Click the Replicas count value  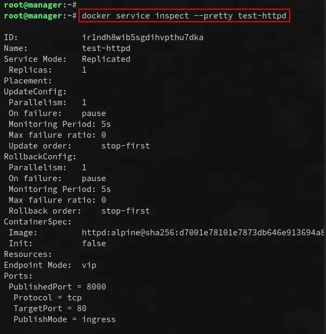tap(84, 70)
